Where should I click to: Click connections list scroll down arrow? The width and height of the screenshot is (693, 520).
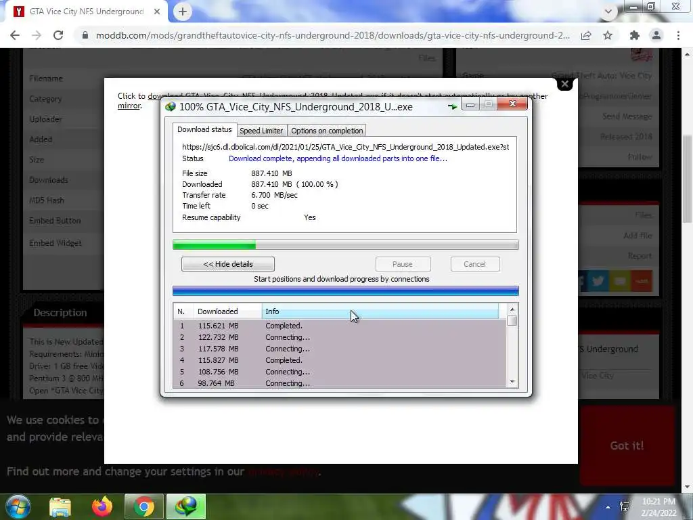[x=512, y=382]
